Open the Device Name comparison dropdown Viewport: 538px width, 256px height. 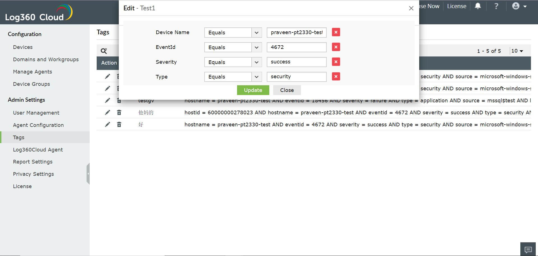coord(256,32)
